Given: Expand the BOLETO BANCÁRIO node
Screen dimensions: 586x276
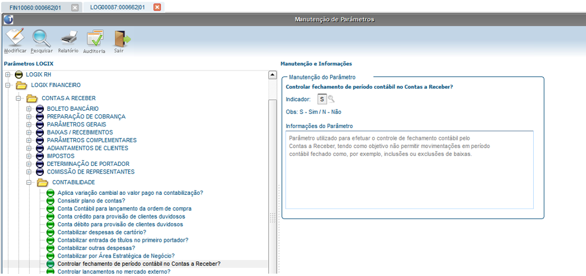Looking at the screenshot, I should coord(28,109).
